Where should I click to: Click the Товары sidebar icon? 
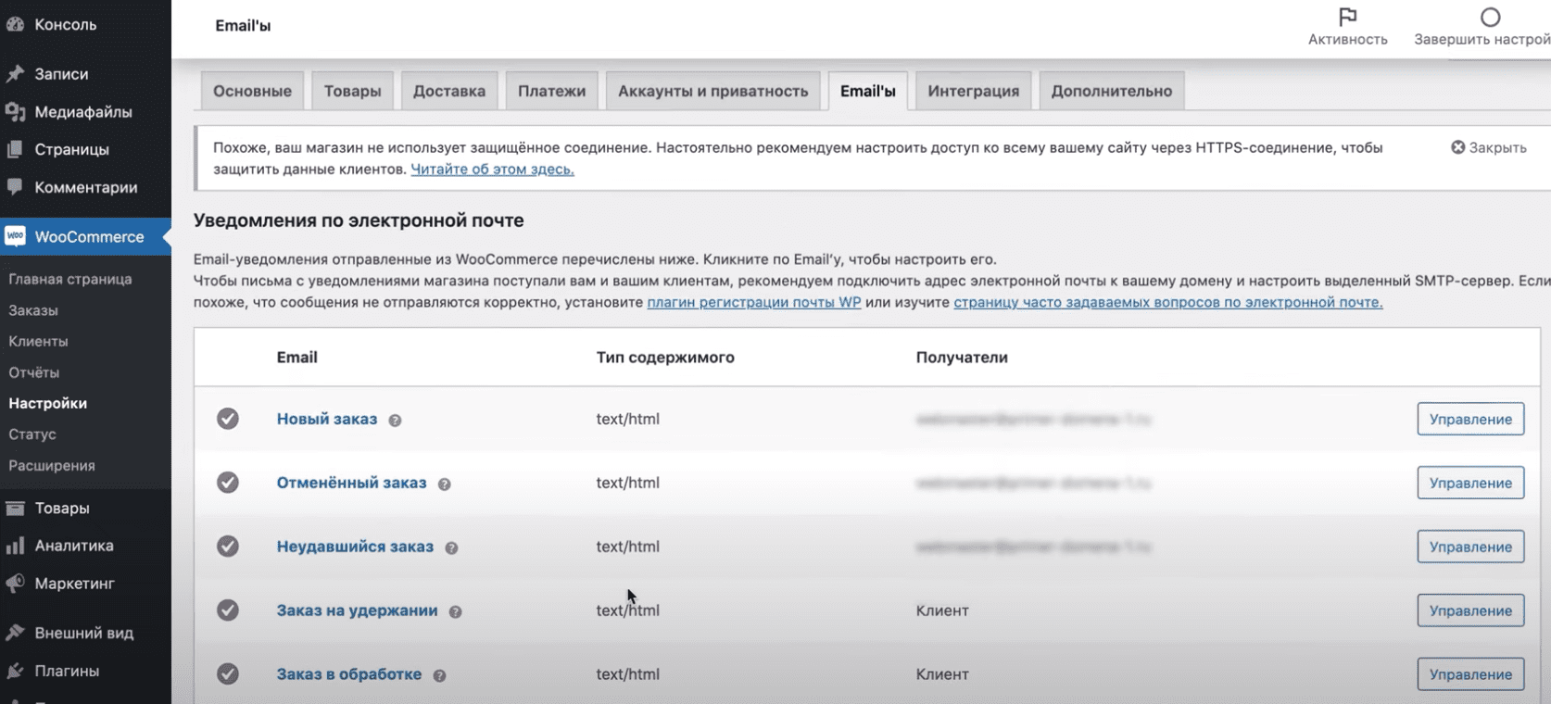tap(15, 509)
